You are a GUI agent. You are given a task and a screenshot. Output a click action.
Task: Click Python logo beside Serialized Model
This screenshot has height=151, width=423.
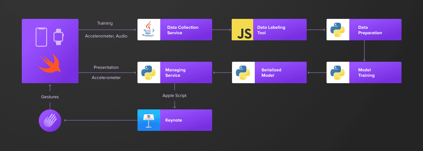(x=243, y=72)
